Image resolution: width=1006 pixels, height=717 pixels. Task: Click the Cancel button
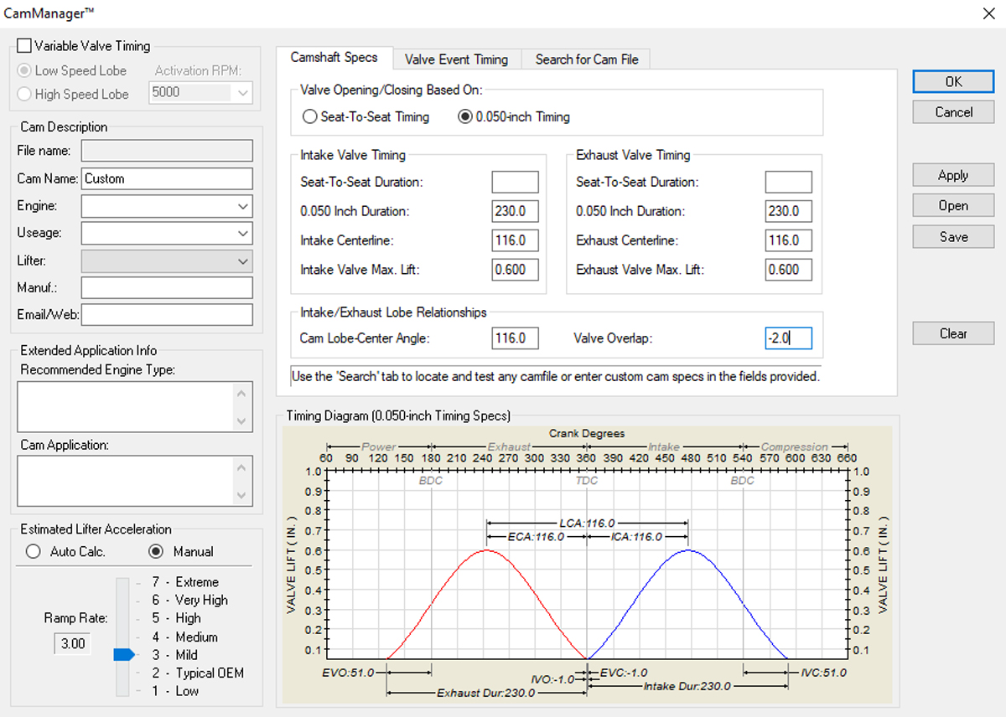(953, 112)
